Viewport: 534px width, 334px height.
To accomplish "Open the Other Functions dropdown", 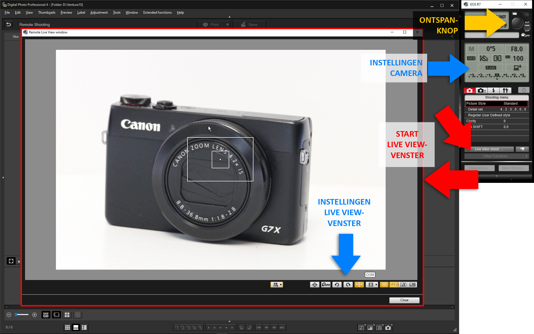I will click(x=497, y=156).
